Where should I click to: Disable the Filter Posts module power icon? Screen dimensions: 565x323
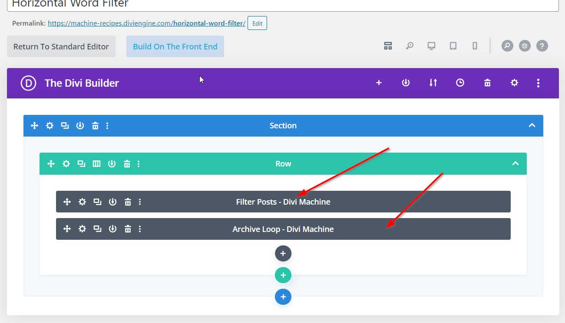(112, 202)
